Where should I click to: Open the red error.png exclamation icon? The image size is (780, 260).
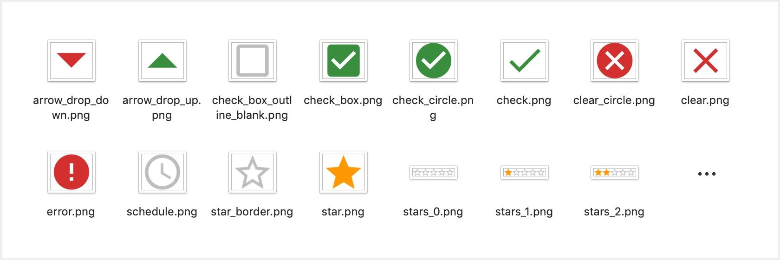pos(71,172)
